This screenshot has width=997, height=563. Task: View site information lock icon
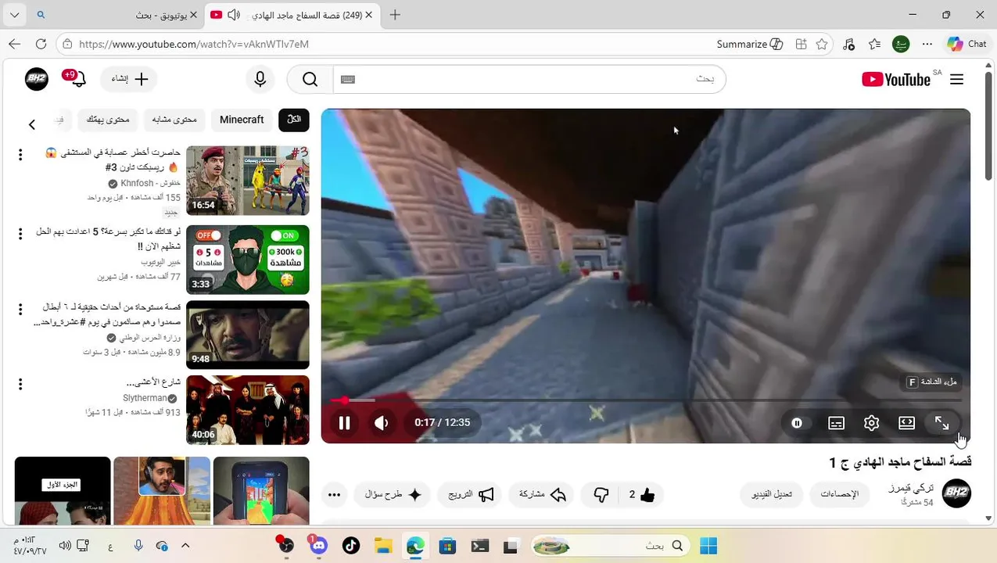point(67,44)
